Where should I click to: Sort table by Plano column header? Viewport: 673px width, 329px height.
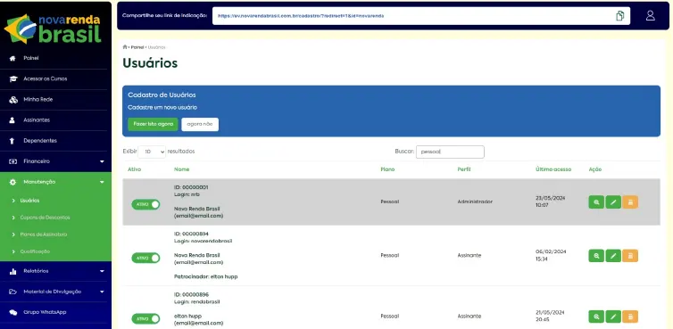point(387,169)
